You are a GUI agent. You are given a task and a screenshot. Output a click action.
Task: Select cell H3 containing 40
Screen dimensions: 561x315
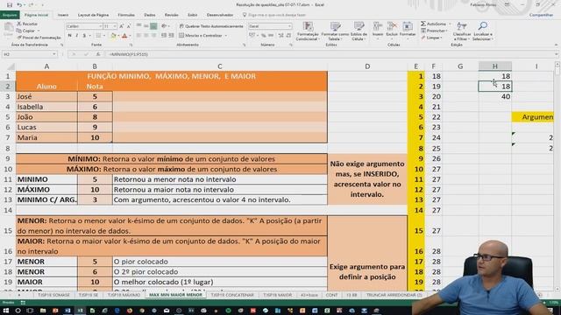[x=494, y=96]
